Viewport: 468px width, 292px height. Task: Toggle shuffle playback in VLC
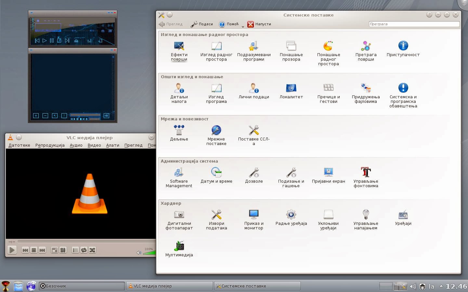coord(92,250)
